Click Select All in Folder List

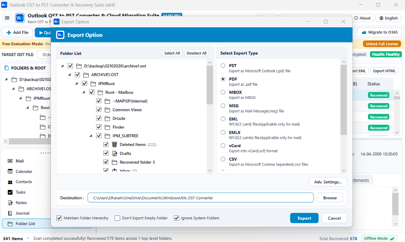pos(172,53)
